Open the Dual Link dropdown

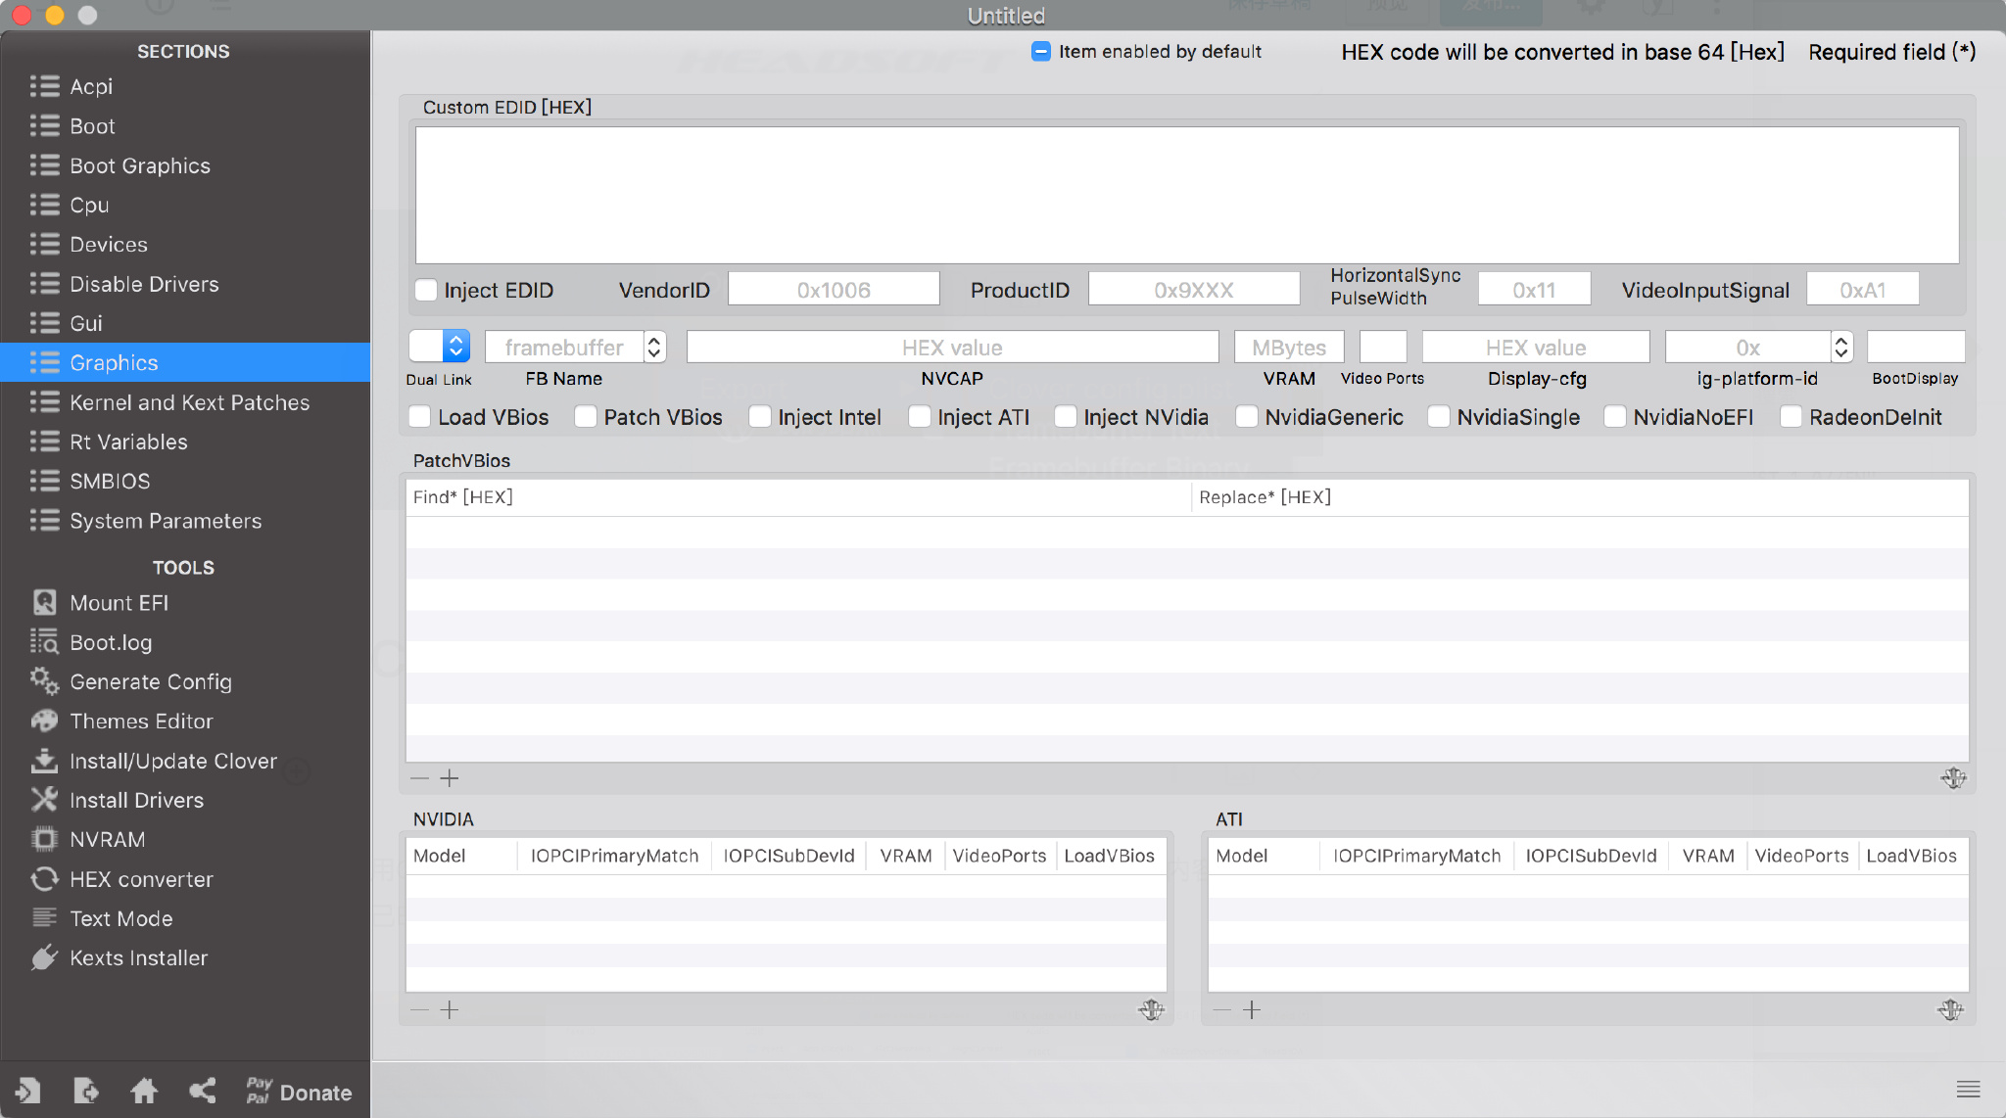(x=439, y=347)
